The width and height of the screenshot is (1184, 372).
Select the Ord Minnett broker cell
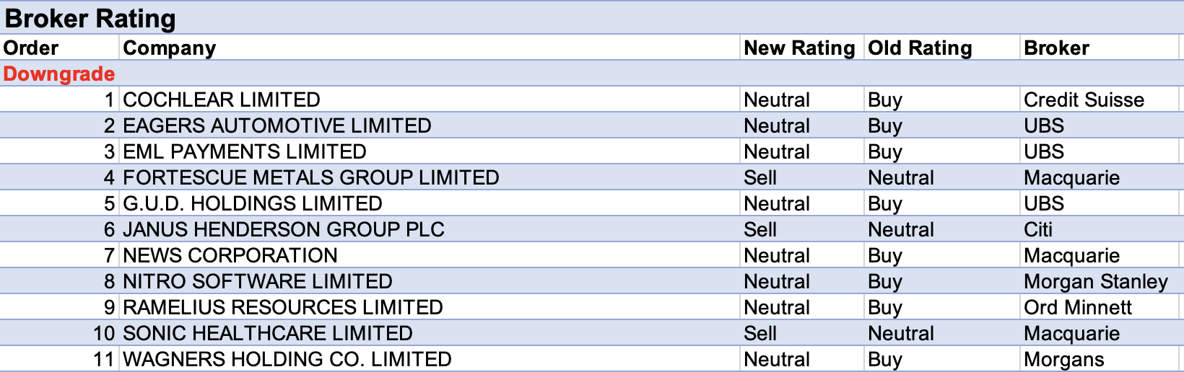pyautogui.click(x=1077, y=307)
